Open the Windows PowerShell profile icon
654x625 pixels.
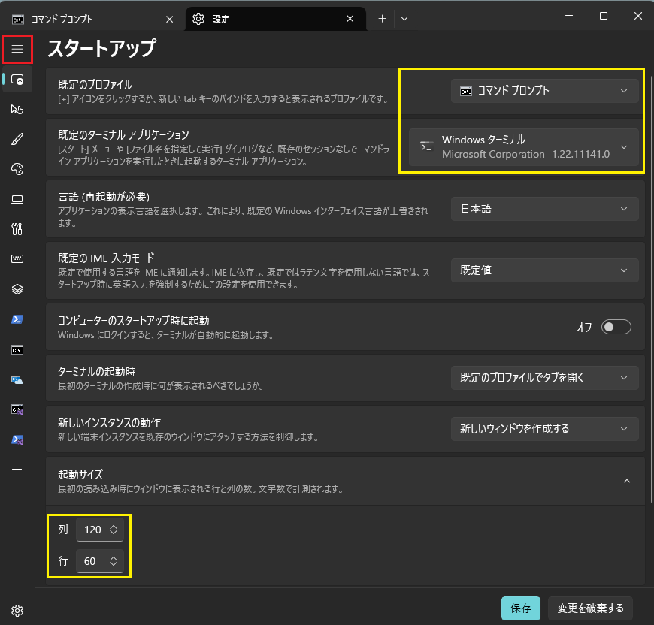point(17,319)
